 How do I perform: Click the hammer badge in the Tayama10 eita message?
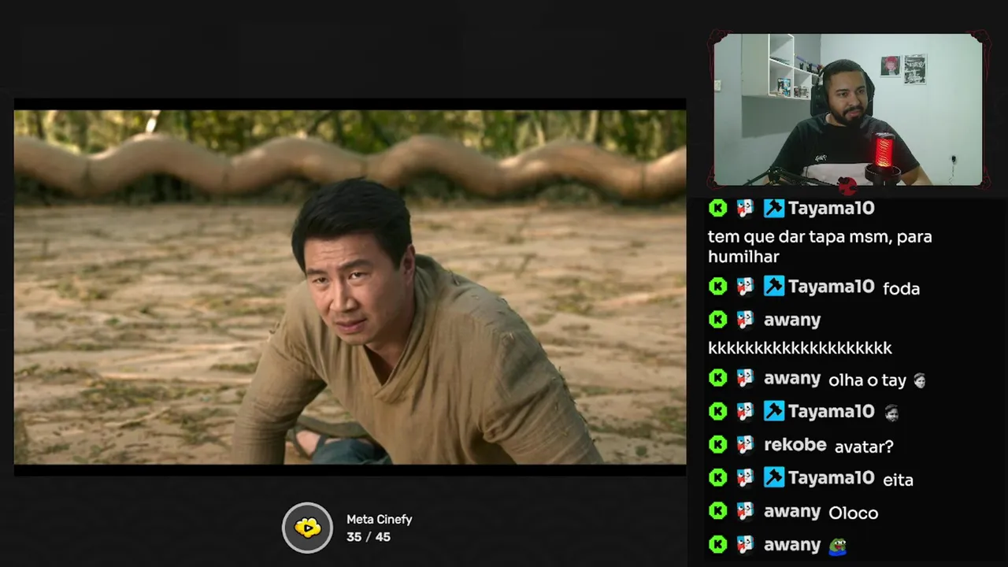[773, 477]
